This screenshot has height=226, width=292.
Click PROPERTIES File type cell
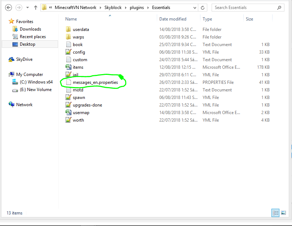(x=218, y=82)
